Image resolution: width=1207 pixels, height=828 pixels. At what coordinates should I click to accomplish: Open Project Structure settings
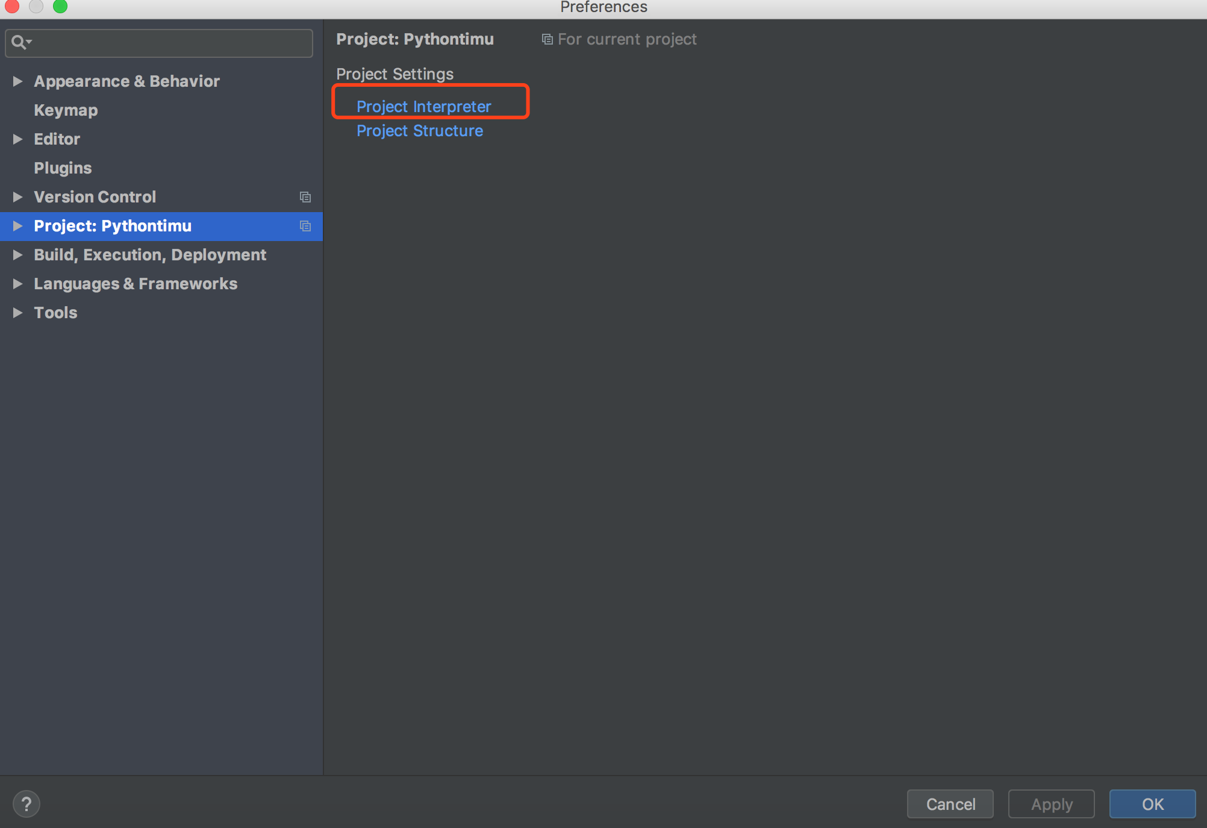pos(420,130)
